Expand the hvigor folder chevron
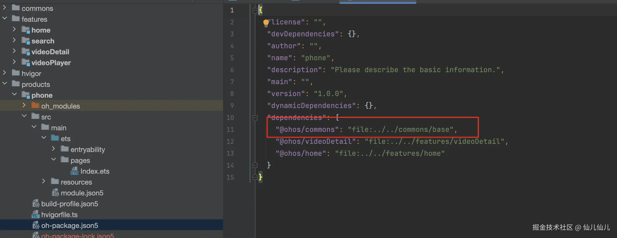This screenshot has width=617, height=238. pyautogui.click(x=4, y=73)
